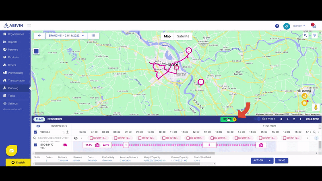Click the 8 hour zoom button
Viewport: 322px width, 181px height.
point(281,119)
